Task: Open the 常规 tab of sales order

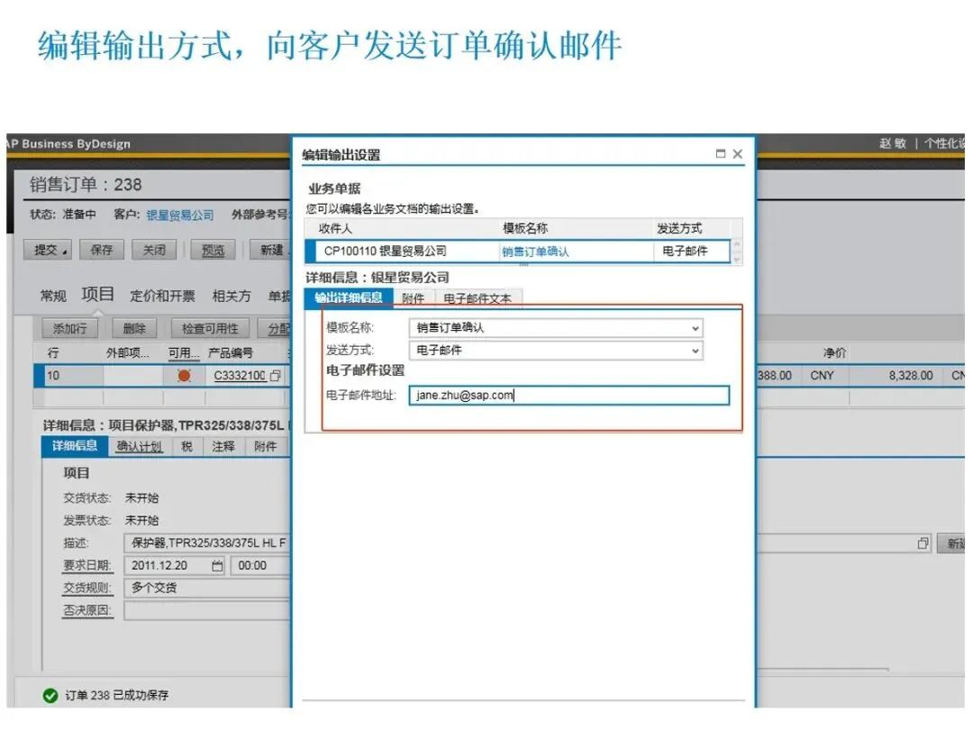Action: click(53, 297)
